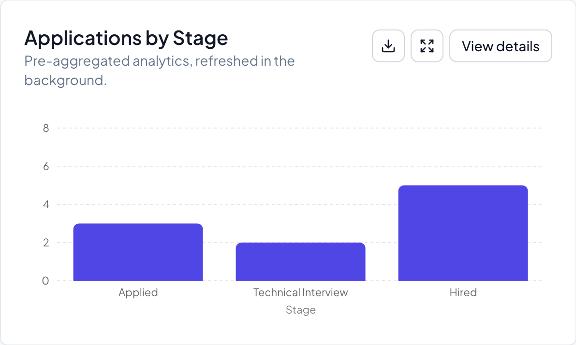
Task: Click the Hired axis label
Action: click(463, 292)
